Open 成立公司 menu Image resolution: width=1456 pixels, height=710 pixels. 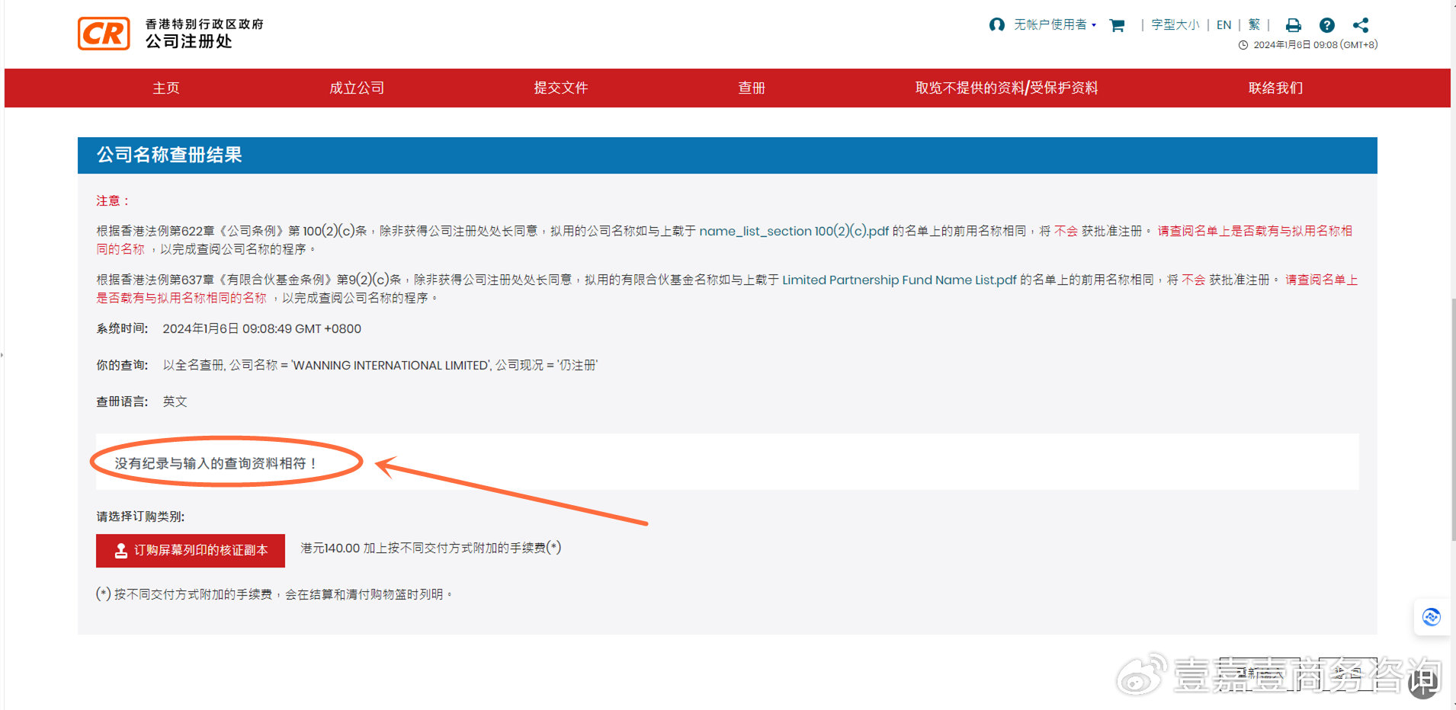(x=357, y=88)
